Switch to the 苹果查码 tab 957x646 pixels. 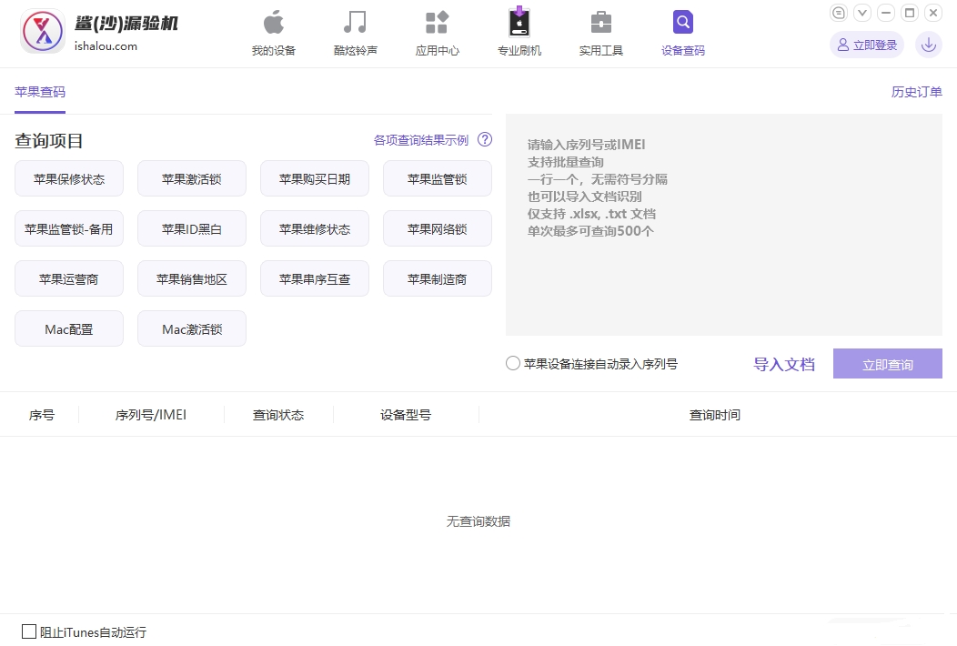point(39,92)
